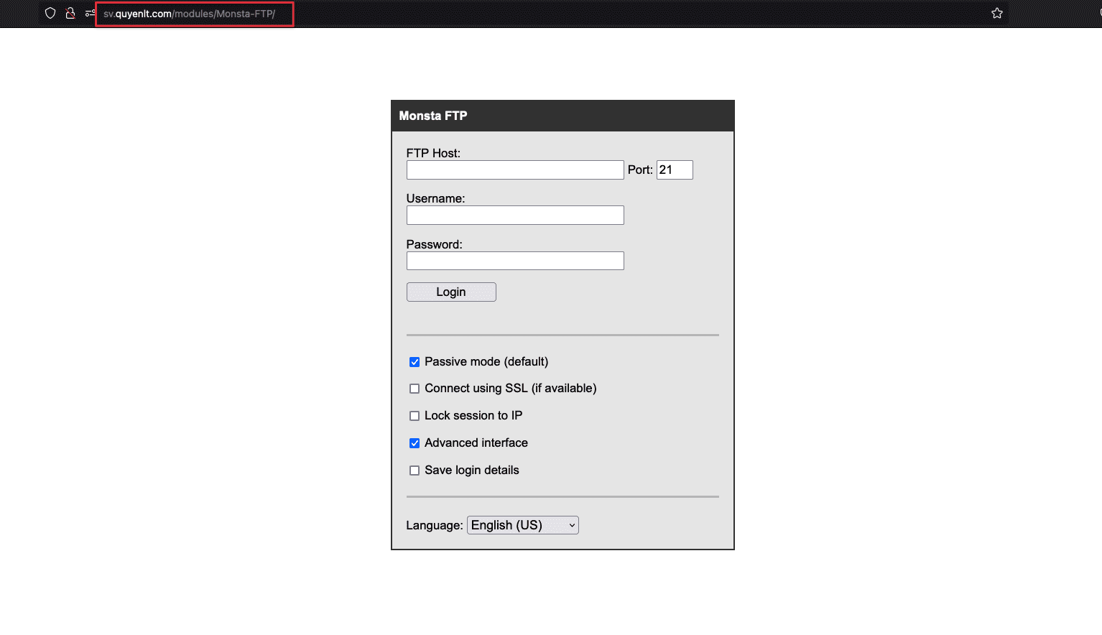Click the padlock site security icon
The height and width of the screenshot is (635, 1102).
click(x=70, y=13)
